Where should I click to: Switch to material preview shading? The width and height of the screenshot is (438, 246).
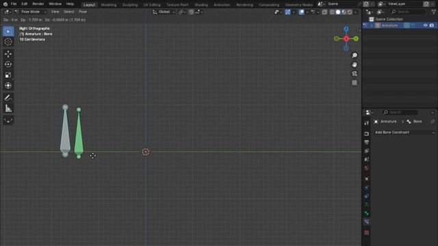point(344,12)
